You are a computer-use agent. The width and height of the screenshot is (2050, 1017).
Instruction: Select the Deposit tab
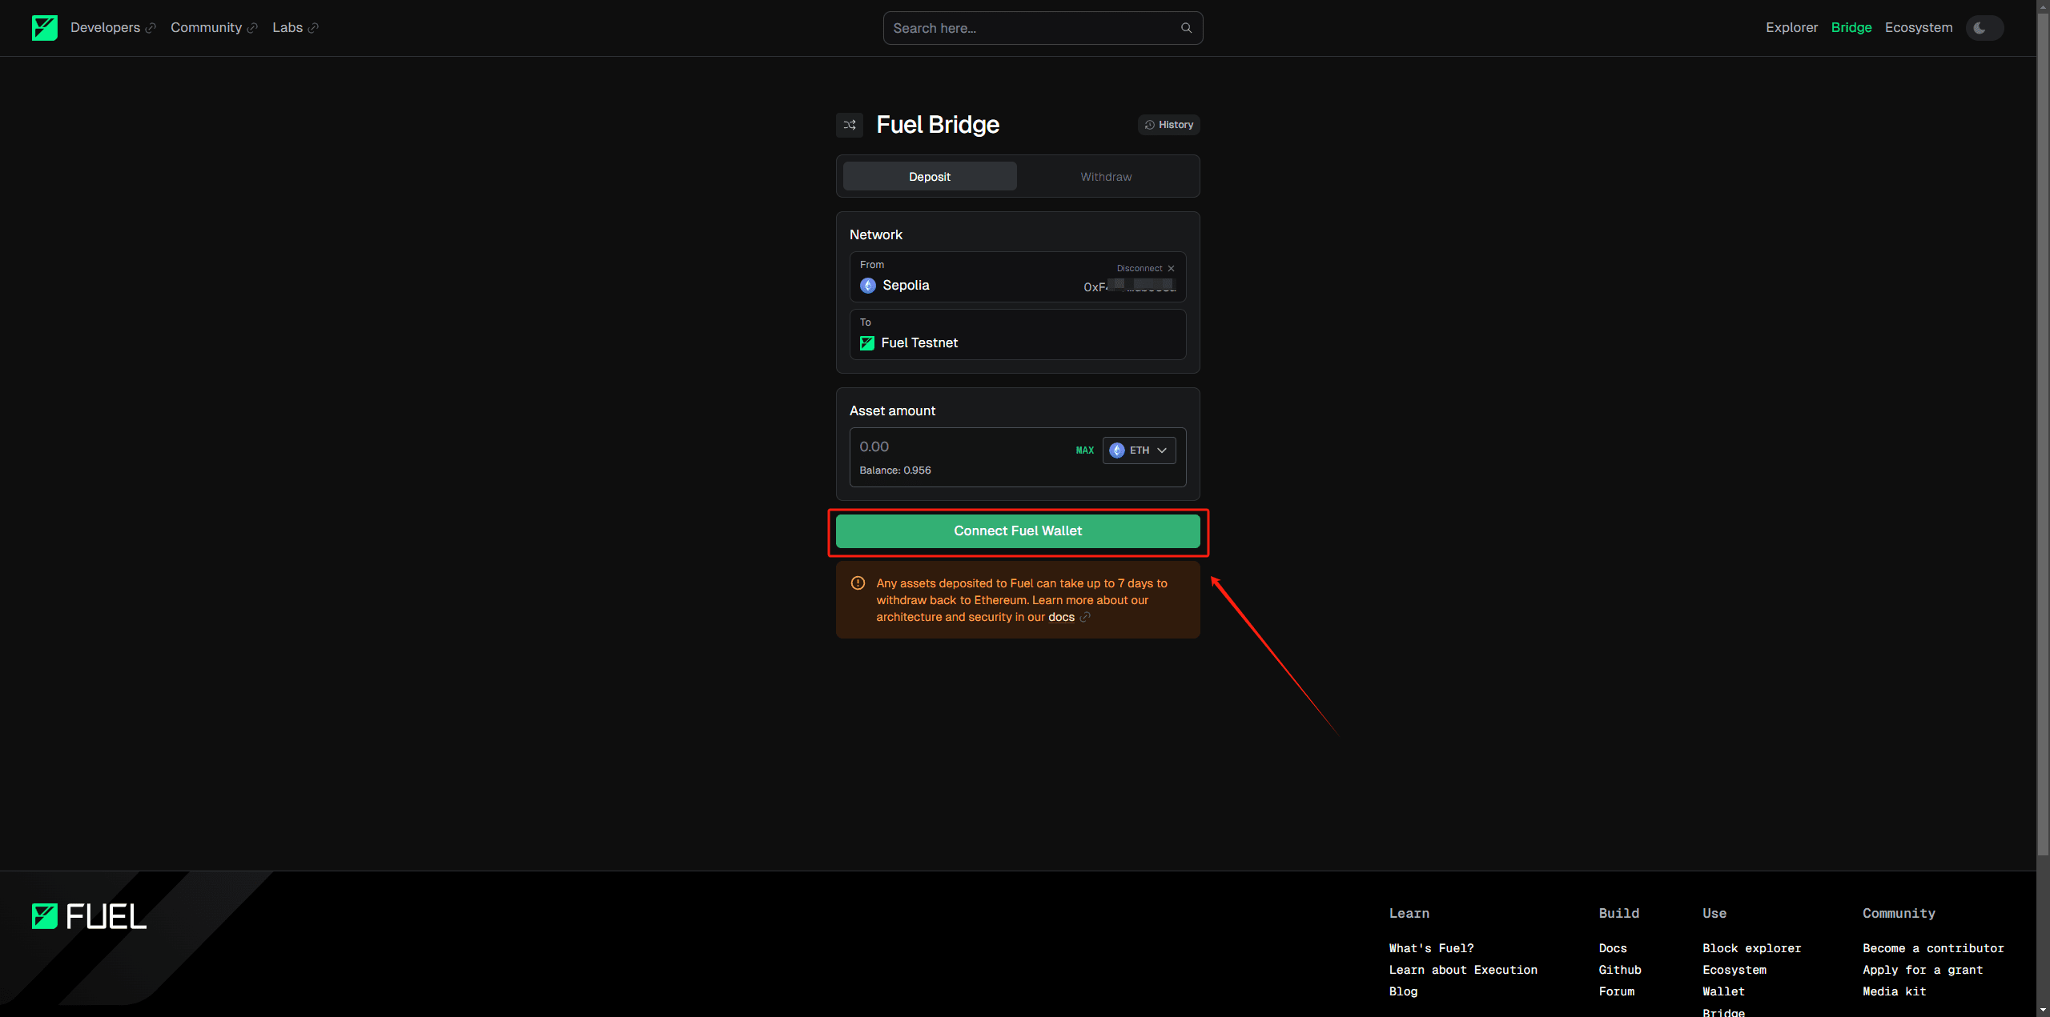929,177
